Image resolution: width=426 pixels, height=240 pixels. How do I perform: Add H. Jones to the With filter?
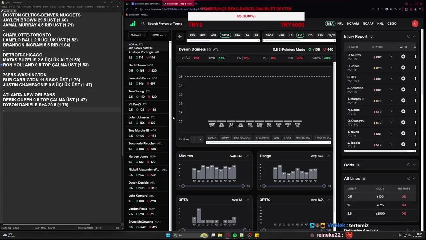pos(403,68)
